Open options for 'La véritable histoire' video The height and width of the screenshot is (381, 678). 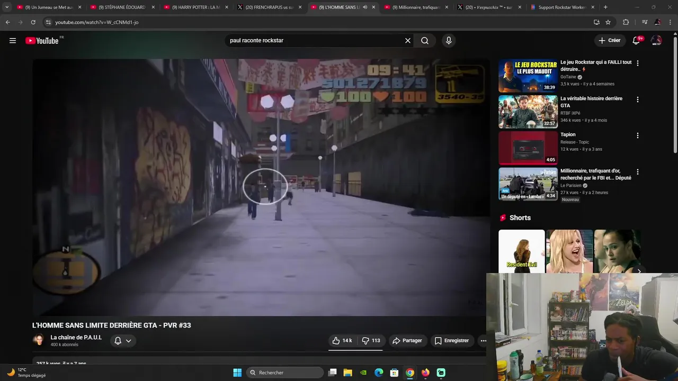coord(637,99)
